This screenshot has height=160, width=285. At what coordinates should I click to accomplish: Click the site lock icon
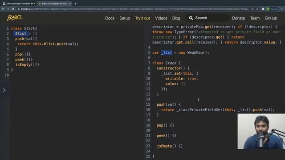(x=19, y=9)
